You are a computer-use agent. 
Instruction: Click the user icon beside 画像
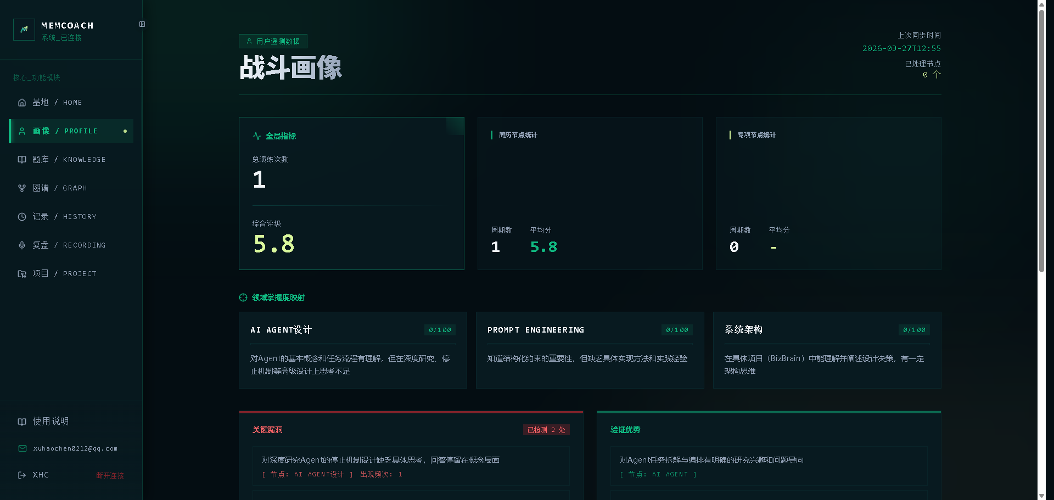pos(22,131)
